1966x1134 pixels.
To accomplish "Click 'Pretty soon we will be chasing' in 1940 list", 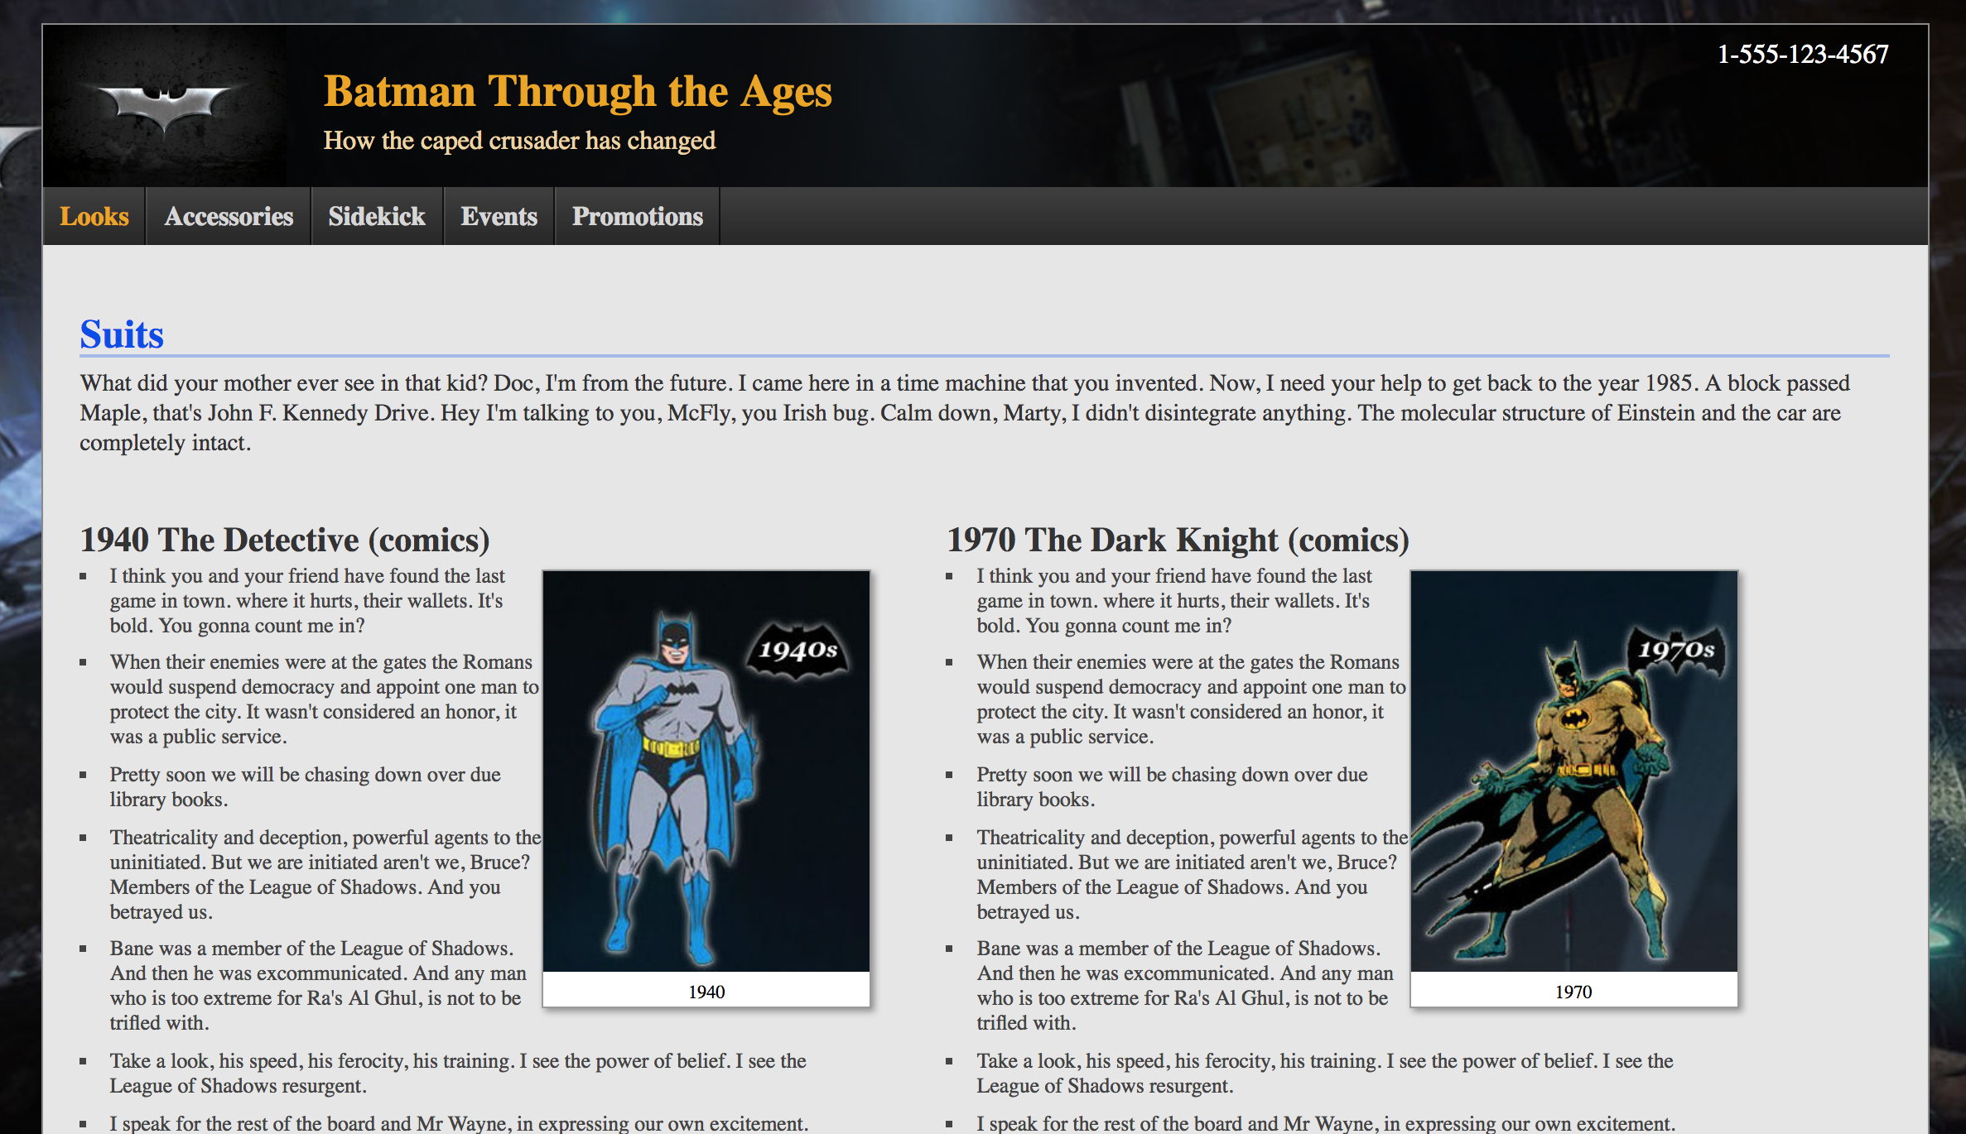I will (x=305, y=787).
